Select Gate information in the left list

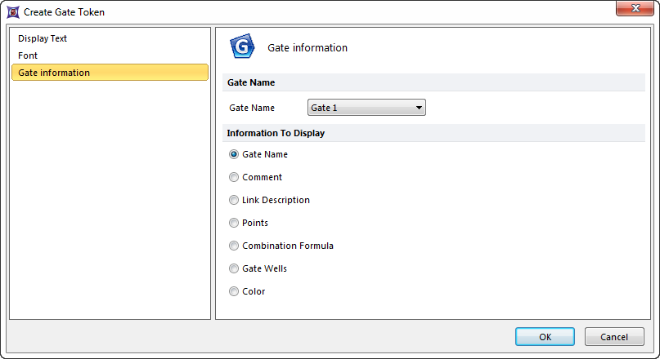point(54,73)
